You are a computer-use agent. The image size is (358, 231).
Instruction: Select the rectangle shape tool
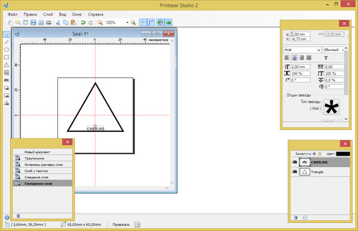pos(7,57)
